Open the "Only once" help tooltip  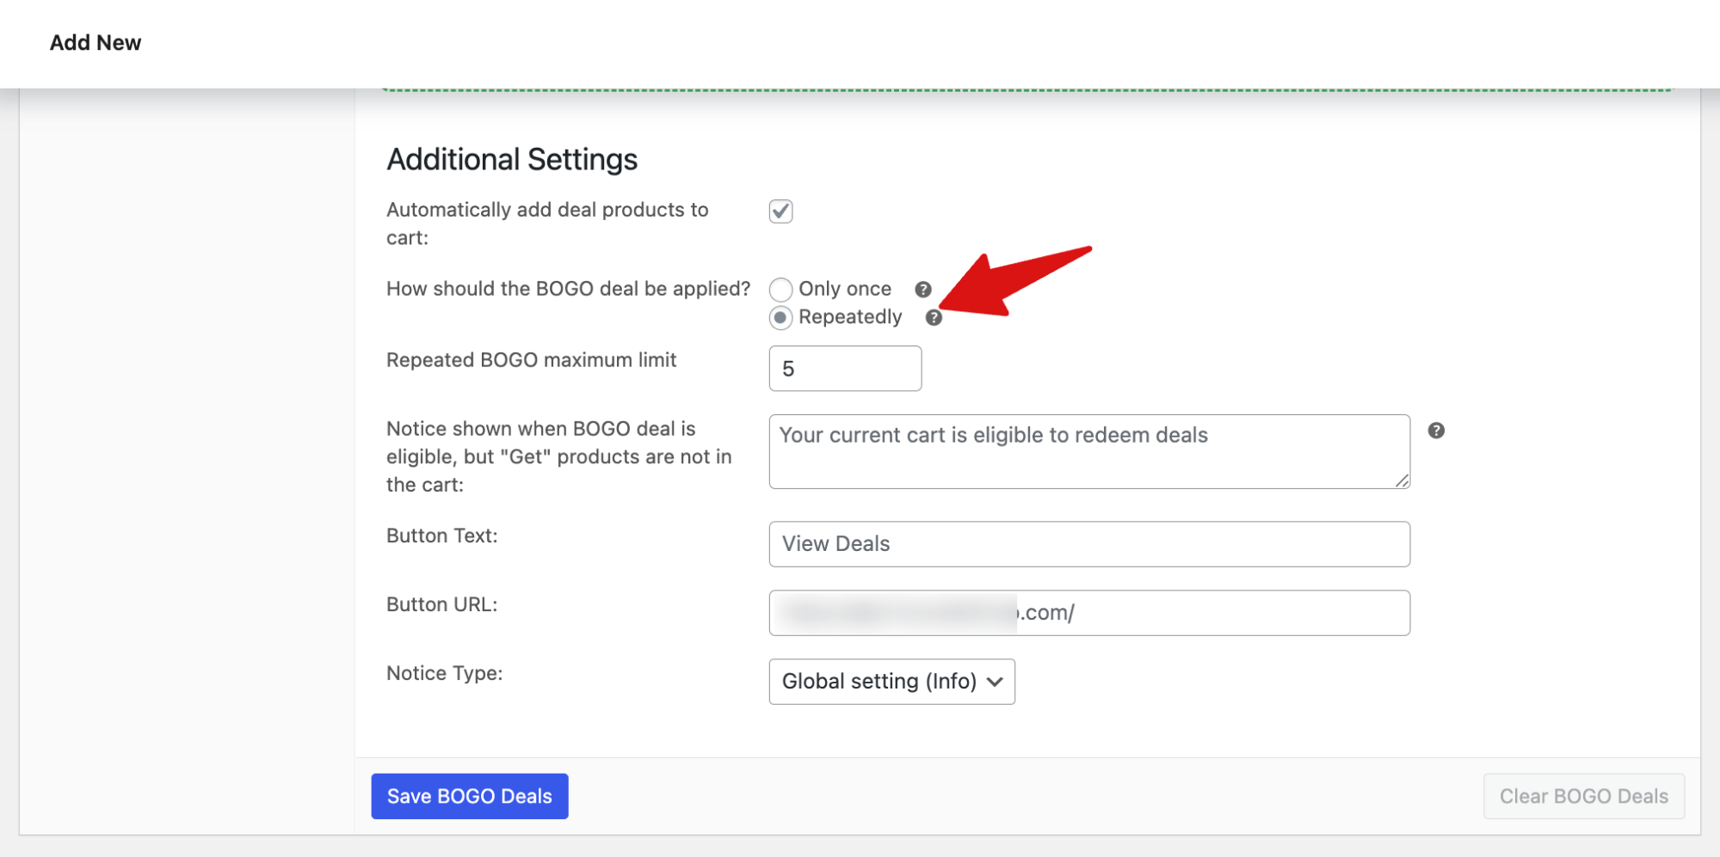923,290
